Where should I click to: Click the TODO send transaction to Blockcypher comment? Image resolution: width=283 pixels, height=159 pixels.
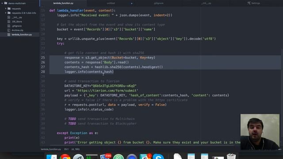tap(100, 124)
